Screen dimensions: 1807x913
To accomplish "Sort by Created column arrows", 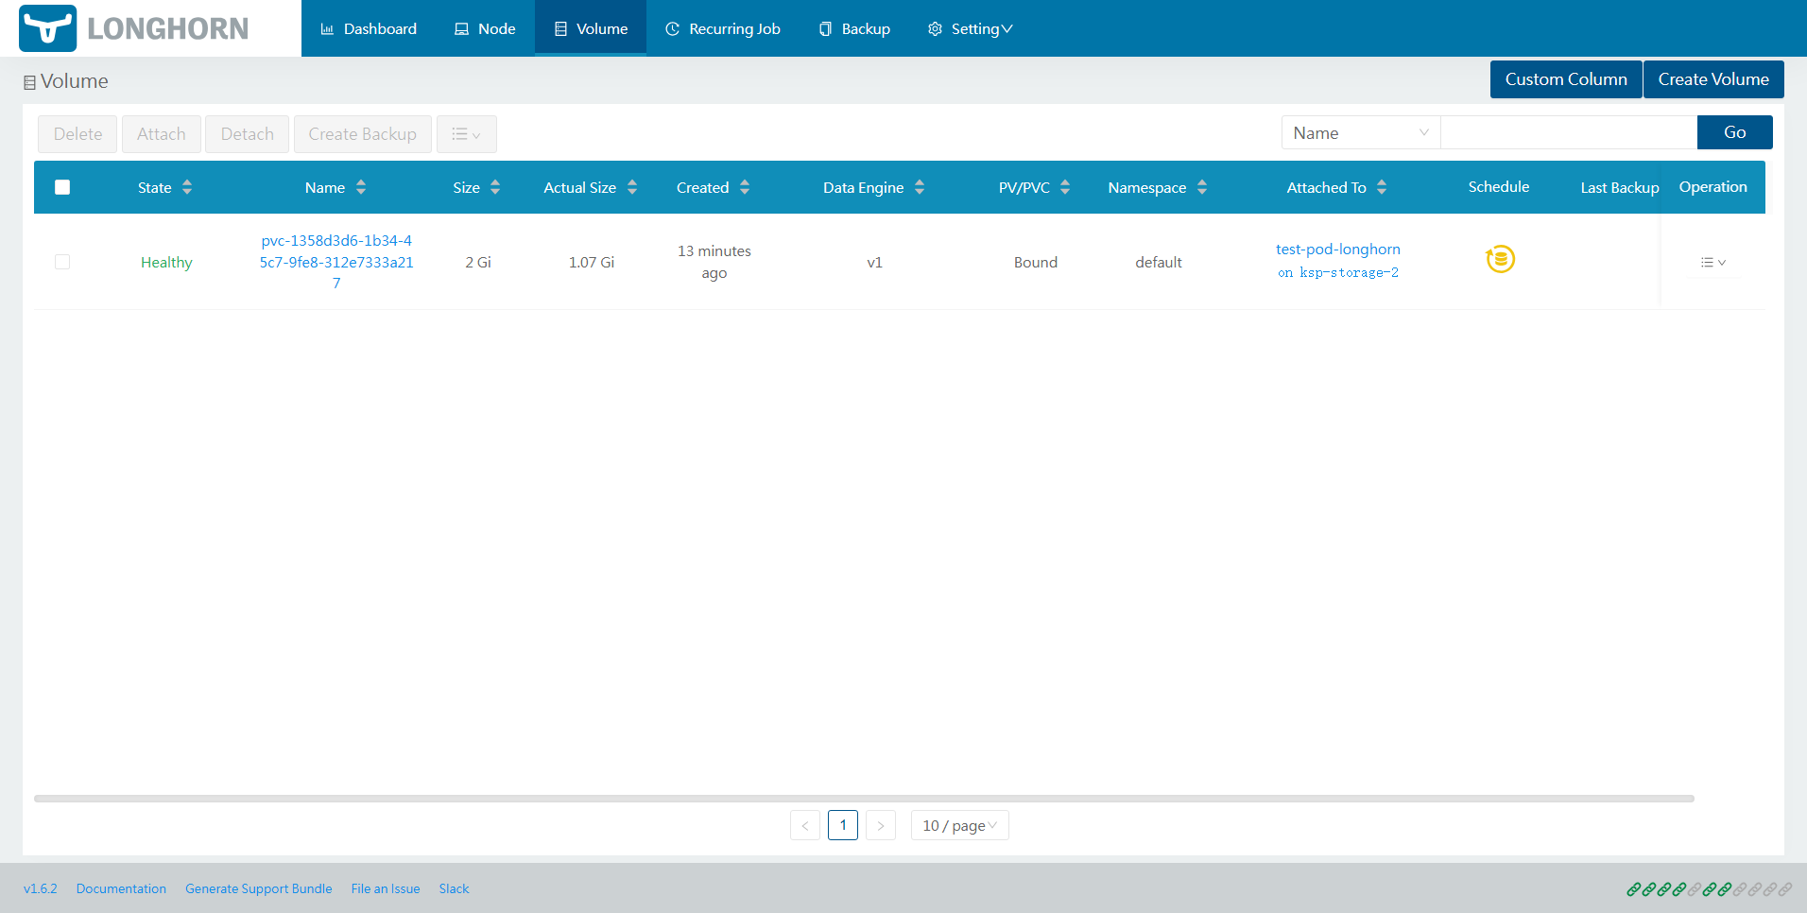I will coord(745,187).
